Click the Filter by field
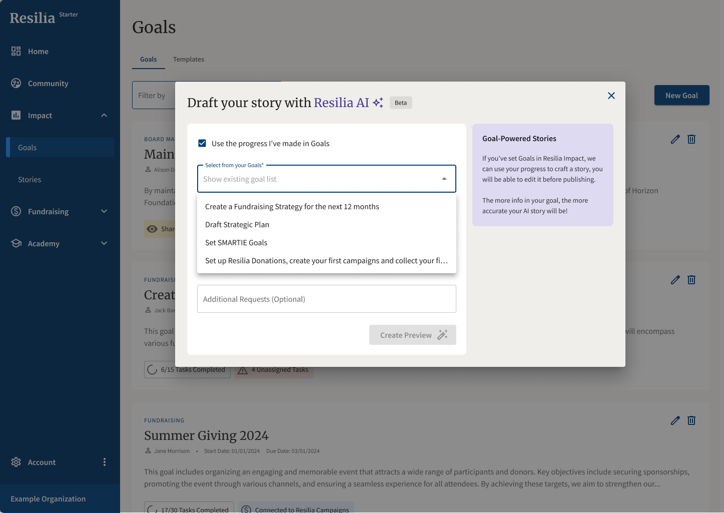The height and width of the screenshot is (513, 724). 154,95
